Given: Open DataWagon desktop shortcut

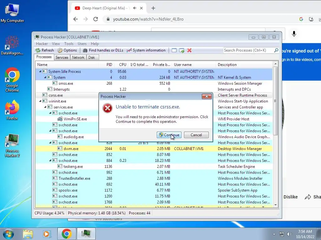Looking at the screenshot, I should [12, 45].
